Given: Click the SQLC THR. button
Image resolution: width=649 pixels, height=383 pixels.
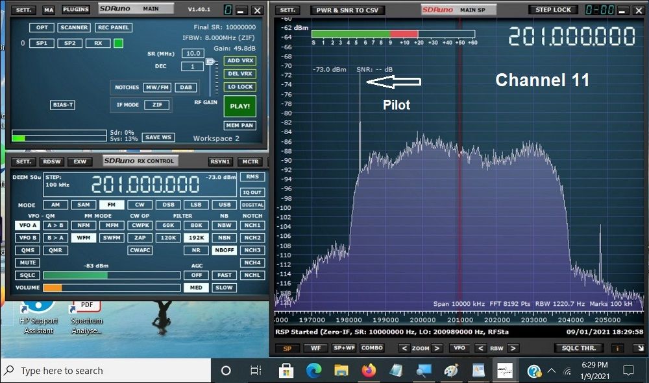Looking at the screenshot, I should click(579, 348).
